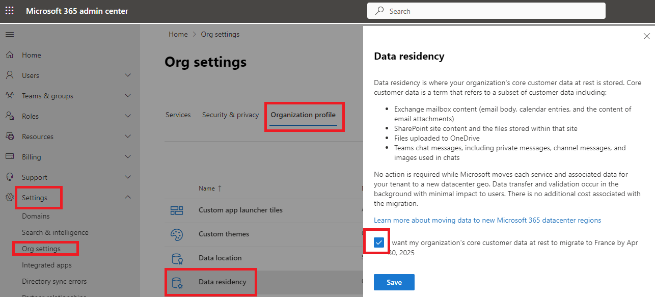Click the Billing card icon in the sidebar
Viewport: 655px width, 297px height.
point(10,157)
